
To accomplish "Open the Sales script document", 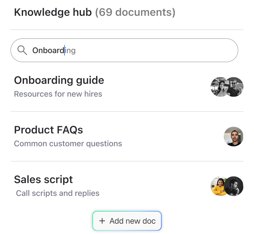I will click(43, 179).
